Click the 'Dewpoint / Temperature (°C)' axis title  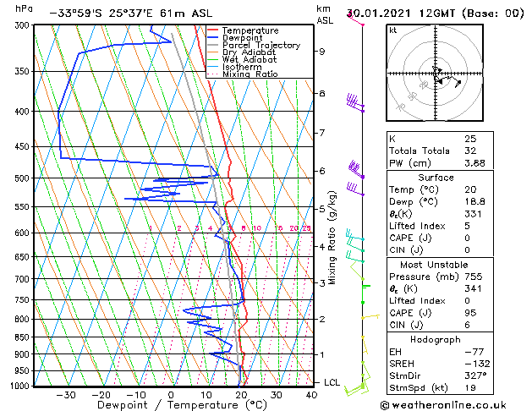(182, 405)
